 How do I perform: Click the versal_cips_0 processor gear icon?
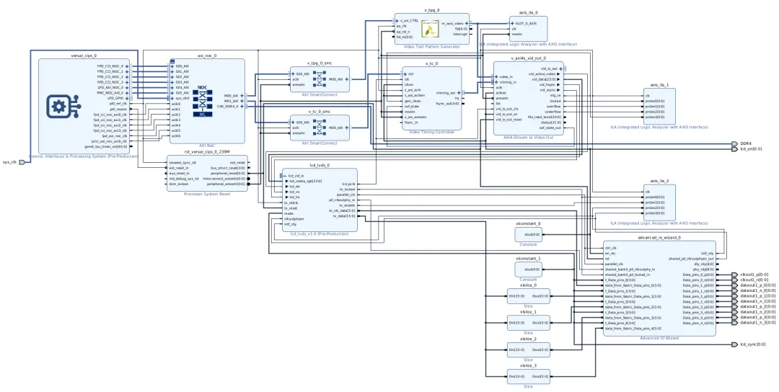59,107
